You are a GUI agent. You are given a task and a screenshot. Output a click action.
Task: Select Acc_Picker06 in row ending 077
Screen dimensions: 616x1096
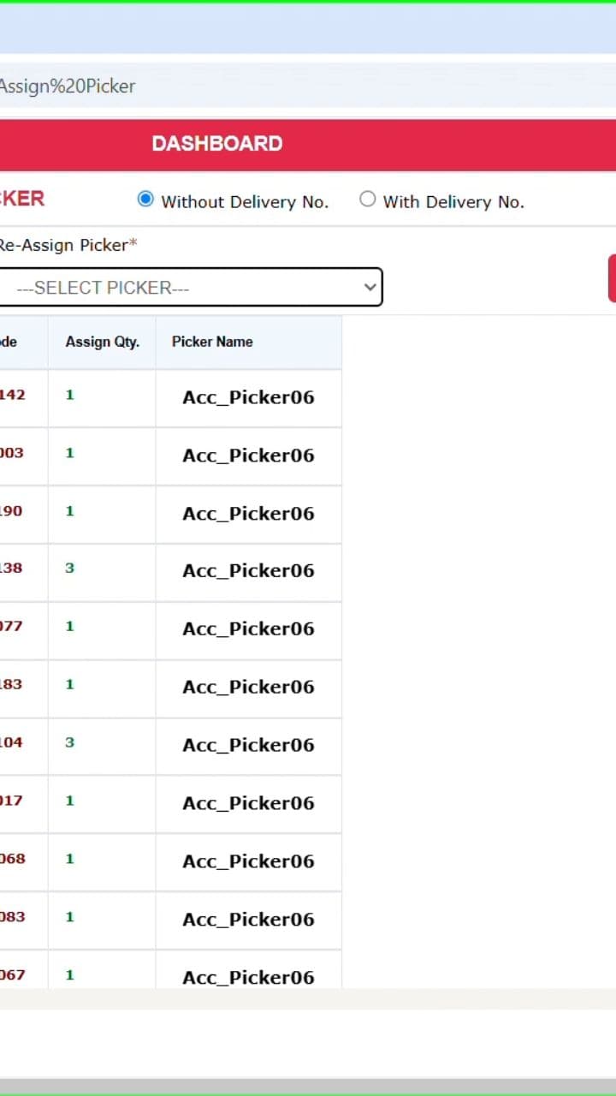(x=248, y=628)
